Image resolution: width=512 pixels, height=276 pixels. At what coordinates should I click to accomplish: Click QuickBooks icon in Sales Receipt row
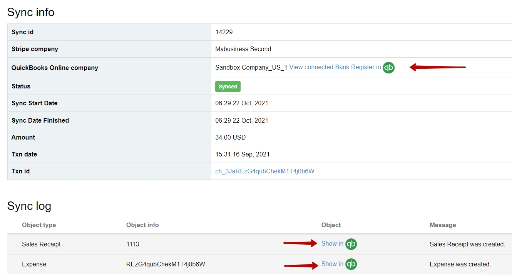tap(351, 244)
